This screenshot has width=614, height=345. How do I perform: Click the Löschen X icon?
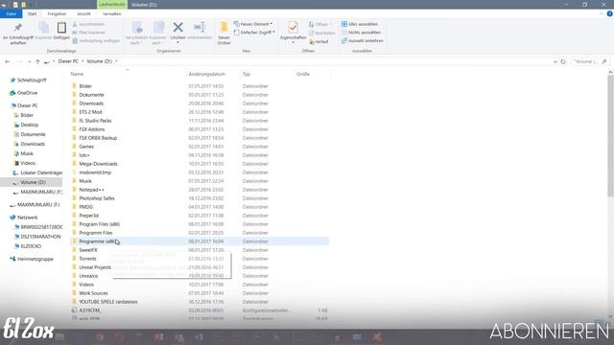[x=177, y=32]
